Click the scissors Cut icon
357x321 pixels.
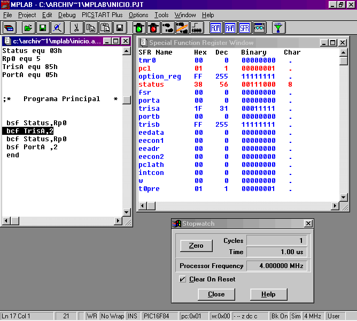coord(76,28)
